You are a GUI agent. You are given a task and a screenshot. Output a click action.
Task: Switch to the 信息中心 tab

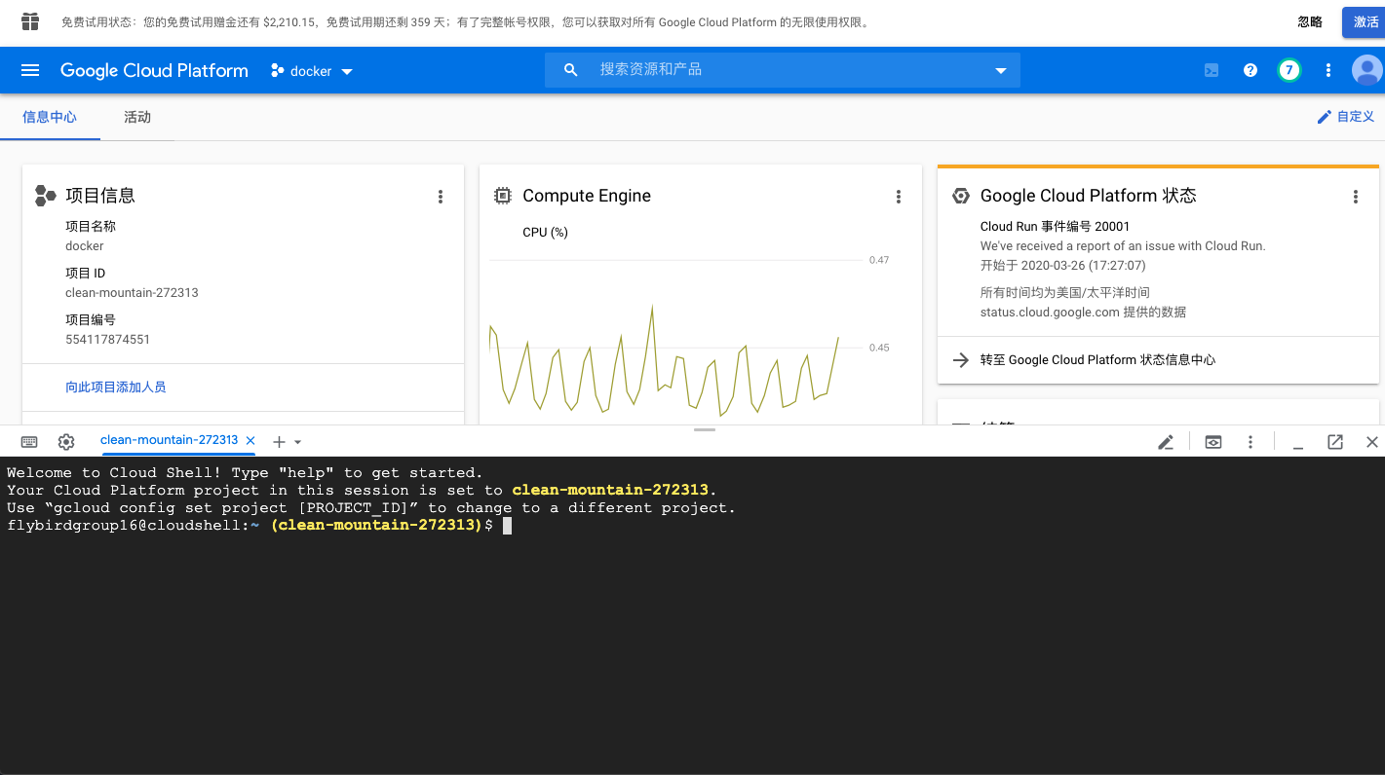click(50, 117)
